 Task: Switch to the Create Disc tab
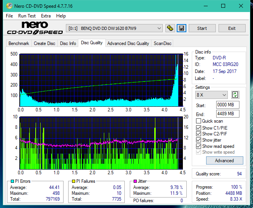pos(45,43)
